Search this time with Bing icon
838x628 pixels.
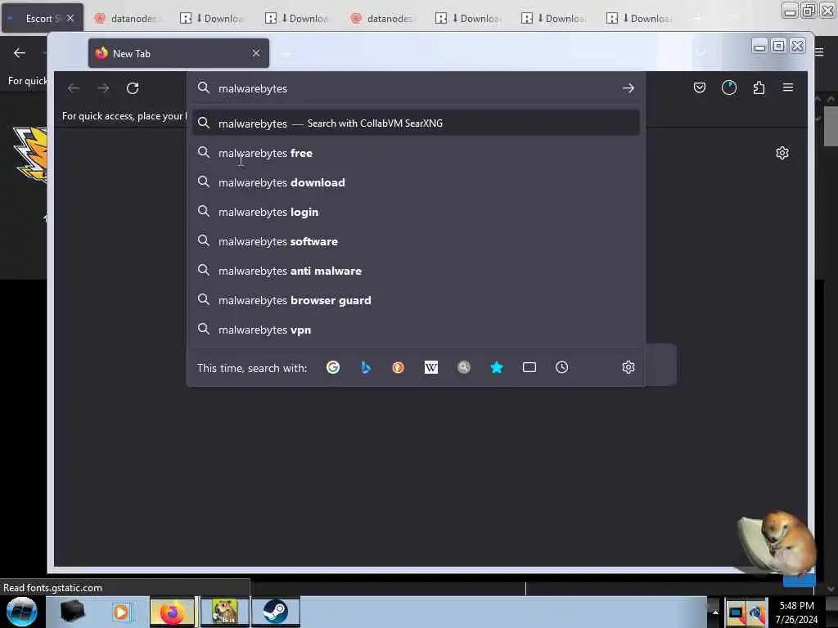click(366, 367)
